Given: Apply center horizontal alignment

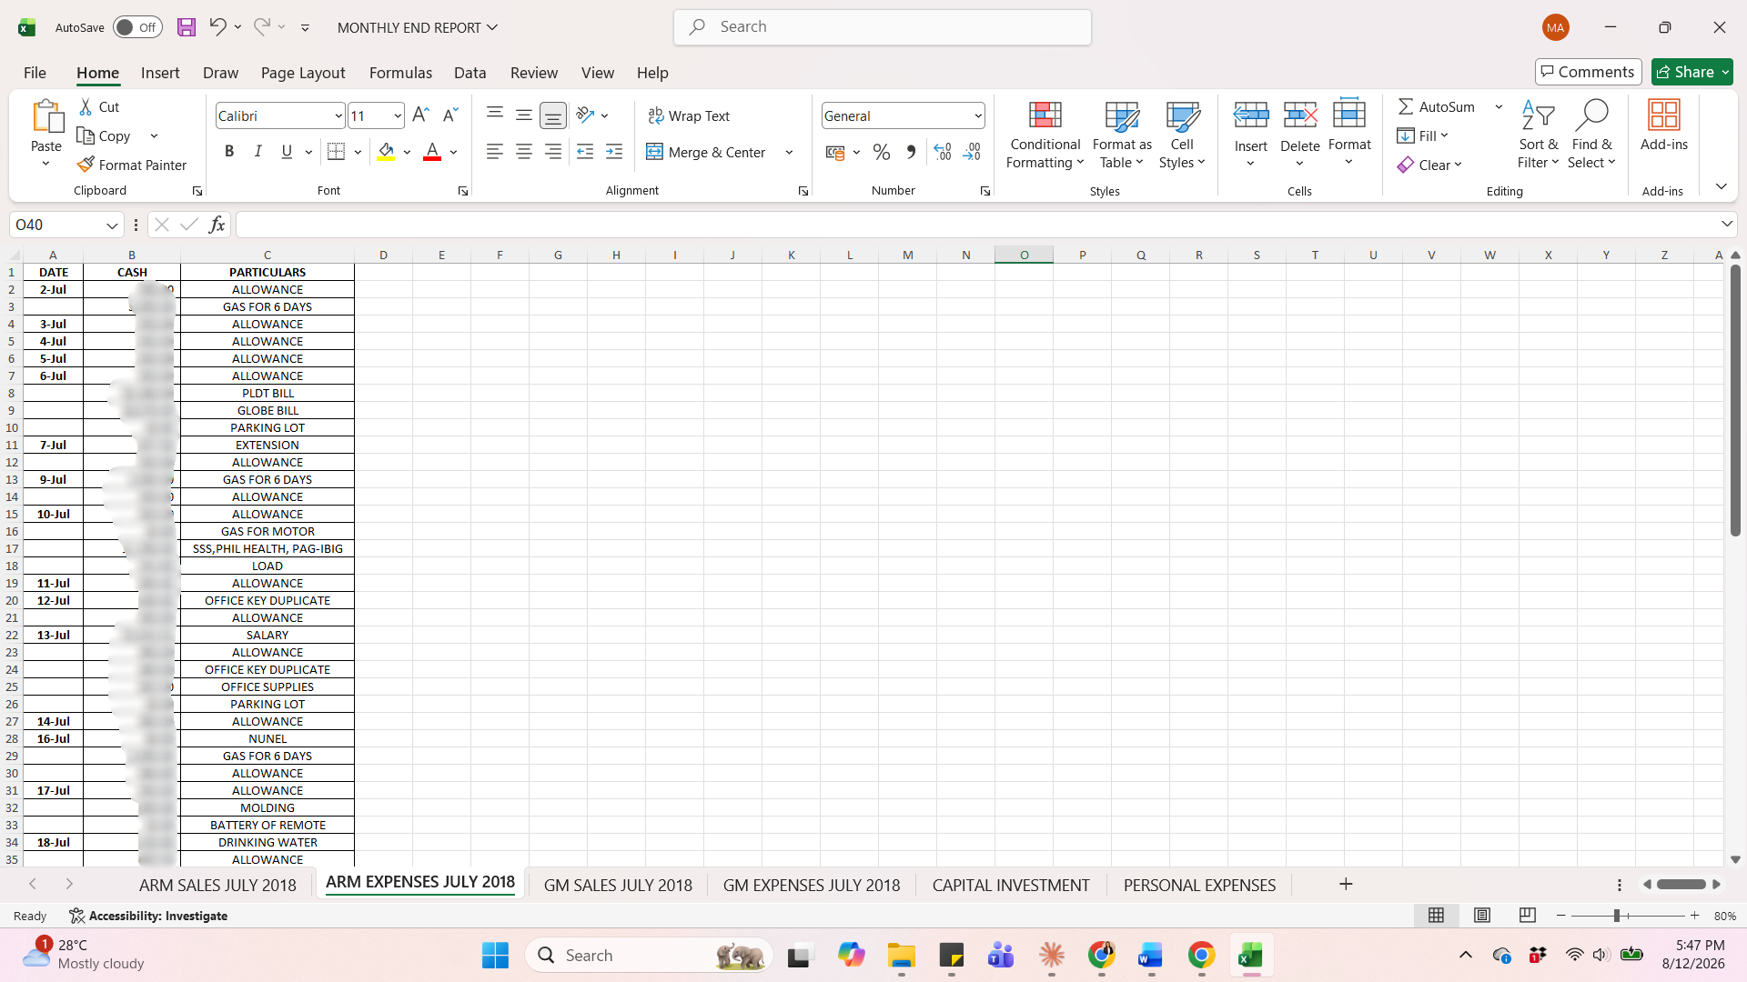Looking at the screenshot, I should pos(524,152).
